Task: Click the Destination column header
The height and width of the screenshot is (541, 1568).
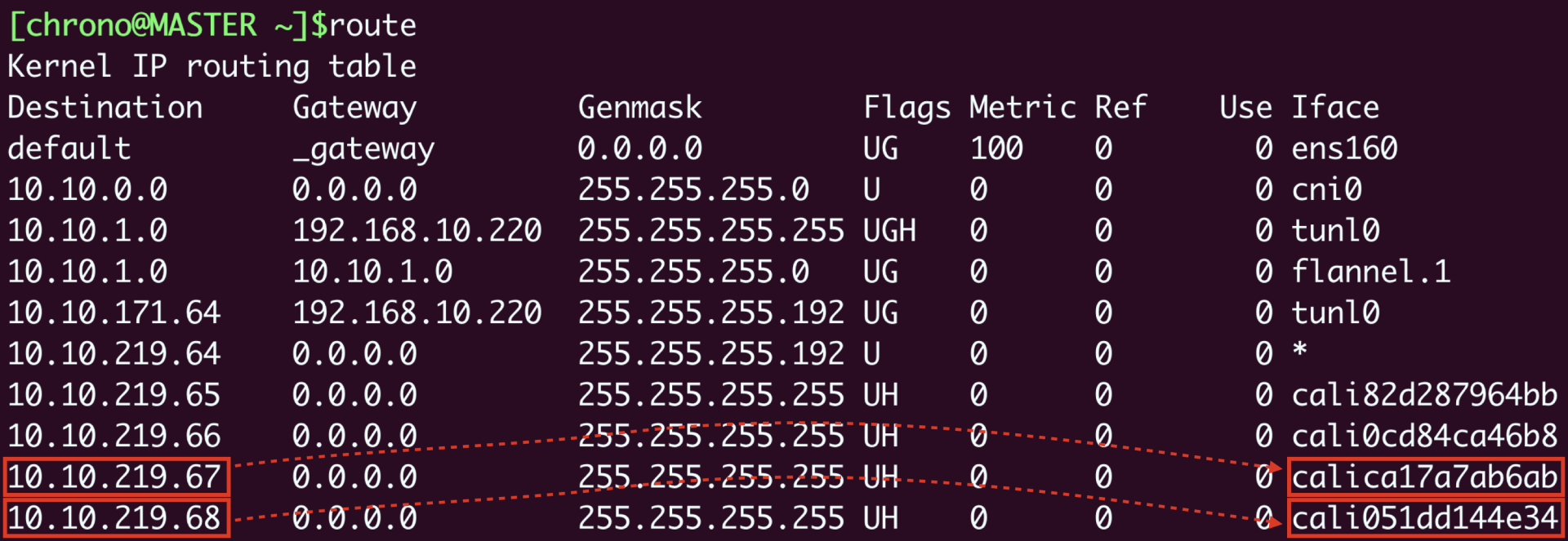Action: [x=105, y=108]
